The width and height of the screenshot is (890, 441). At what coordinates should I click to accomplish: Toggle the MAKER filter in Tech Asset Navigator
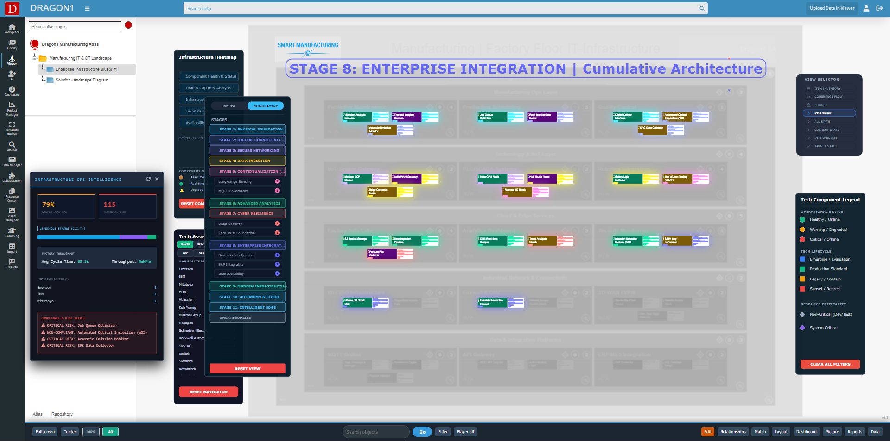pos(185,244)
